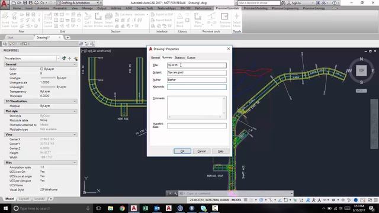379x213 pixels.
Task: Toggle polar tracking in status bar
Action: click(x=261, y=200)
